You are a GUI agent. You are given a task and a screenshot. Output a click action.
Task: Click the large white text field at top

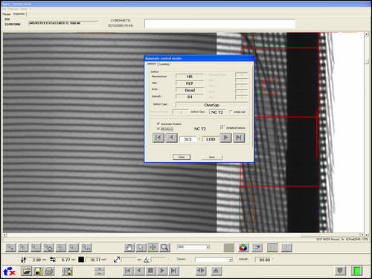pyautogui.click(x=219, y=24)
